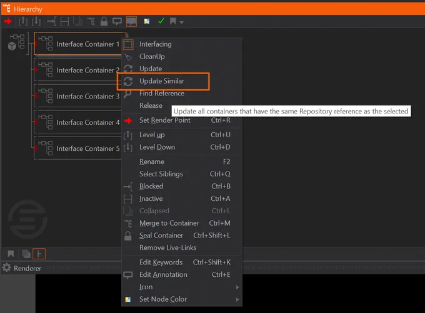Toggle Blocked in the context menu
Screen dimensions: 425x313
pyautogui.click(x=182, y=186)
